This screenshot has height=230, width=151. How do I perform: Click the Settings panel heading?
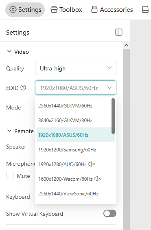pos(18,33)
